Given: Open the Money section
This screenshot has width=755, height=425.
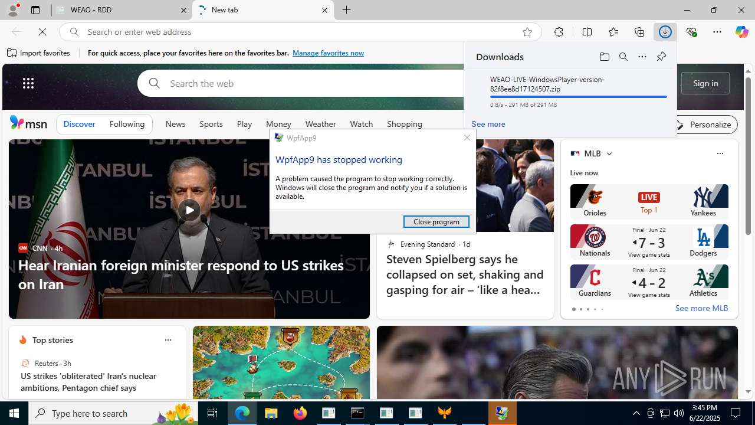Looking at the screenshot, I should (x=278, y=124).
